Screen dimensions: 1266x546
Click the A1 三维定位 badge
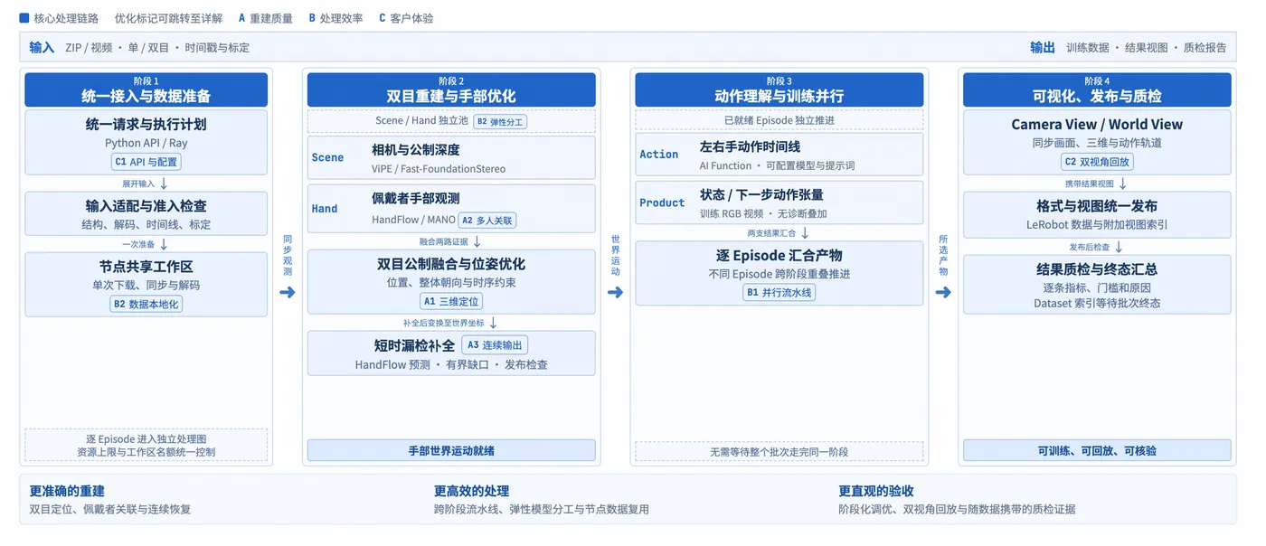click(451, 301)
